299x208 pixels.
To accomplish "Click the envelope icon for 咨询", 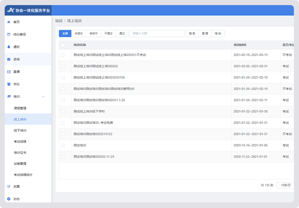I will 9,59.
